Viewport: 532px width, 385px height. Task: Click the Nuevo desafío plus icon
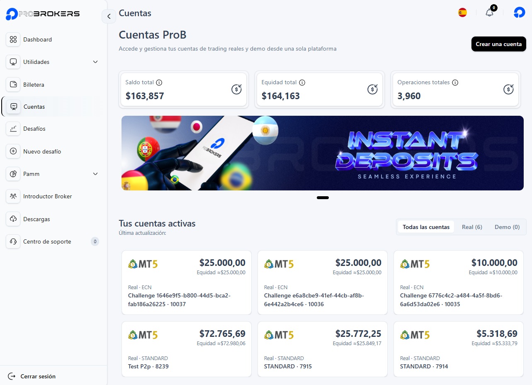(13, 151)
